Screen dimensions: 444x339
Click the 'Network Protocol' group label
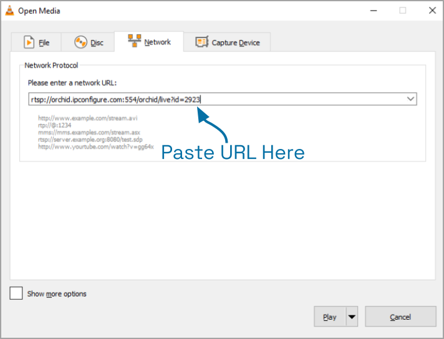click(x=51, y=65)
